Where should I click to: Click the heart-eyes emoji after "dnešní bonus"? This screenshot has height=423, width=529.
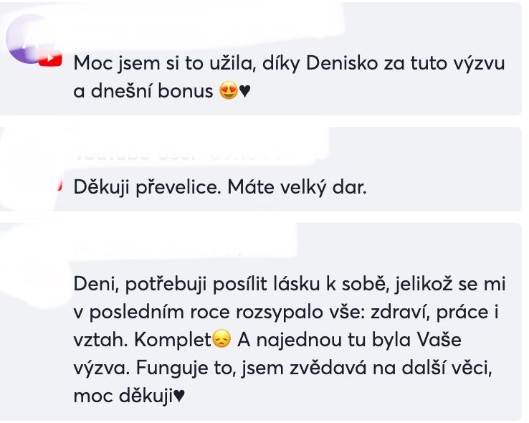[229, 91]
